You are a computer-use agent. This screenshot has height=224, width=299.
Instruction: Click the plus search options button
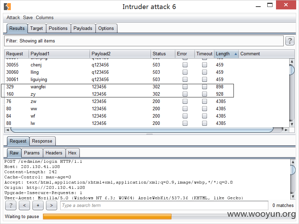(x=38, y=205)
